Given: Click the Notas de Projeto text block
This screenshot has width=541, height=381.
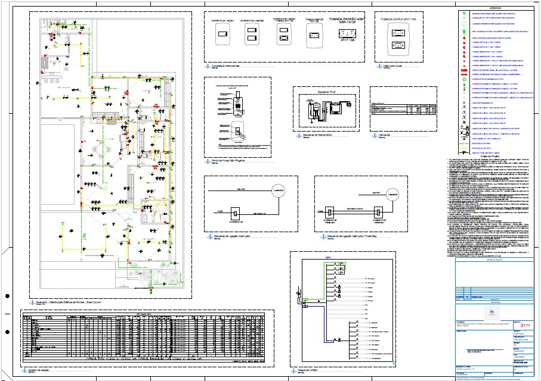Looking at the screenshot, I should click(489, 205).
